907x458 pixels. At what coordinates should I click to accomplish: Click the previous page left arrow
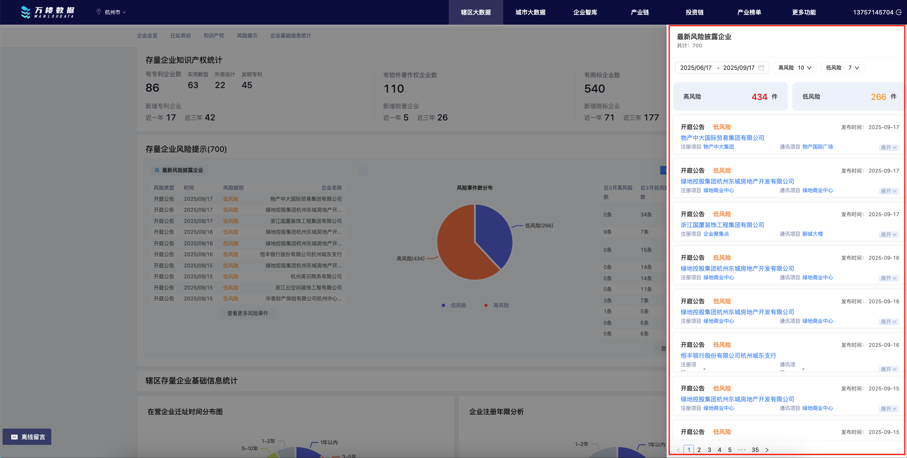(678, 450)
